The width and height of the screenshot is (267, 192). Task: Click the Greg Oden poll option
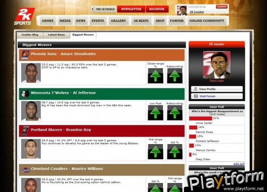pos(203,159)
